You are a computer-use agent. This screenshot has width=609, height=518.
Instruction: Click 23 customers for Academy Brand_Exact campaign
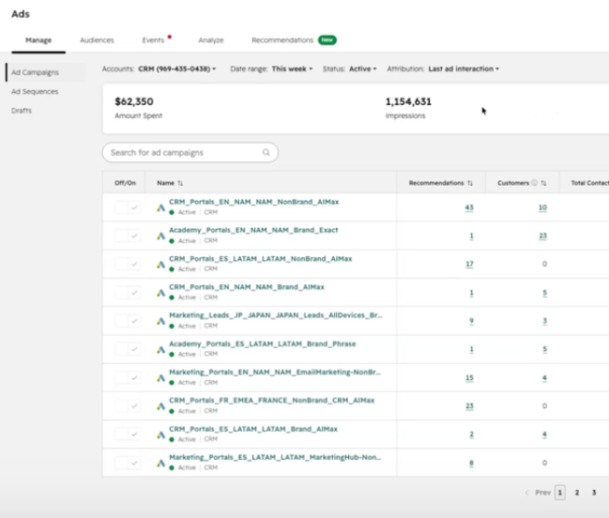pyautogui.click(x=542, y=236)
